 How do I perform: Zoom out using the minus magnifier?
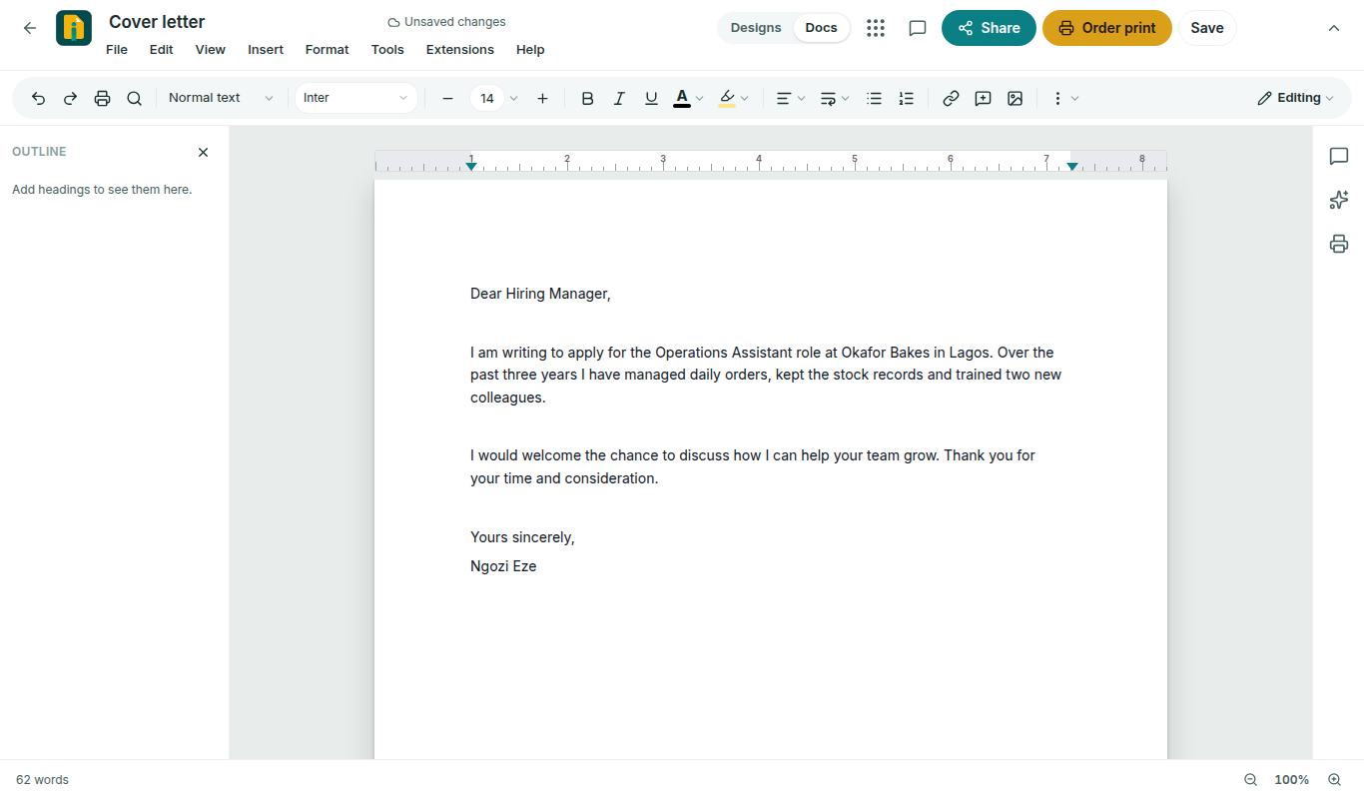[1250, 779]
